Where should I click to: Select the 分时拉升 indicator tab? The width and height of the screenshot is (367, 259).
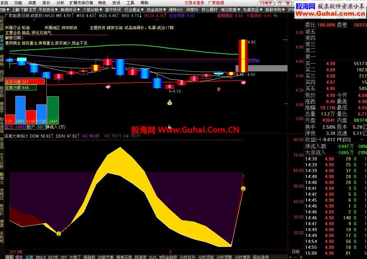point(187,257)
